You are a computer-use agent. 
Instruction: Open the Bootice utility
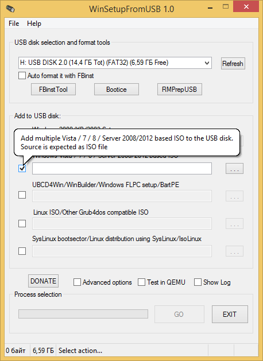point(117,90)
